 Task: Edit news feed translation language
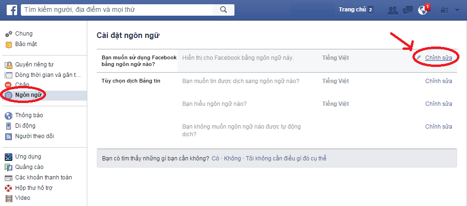439,81
